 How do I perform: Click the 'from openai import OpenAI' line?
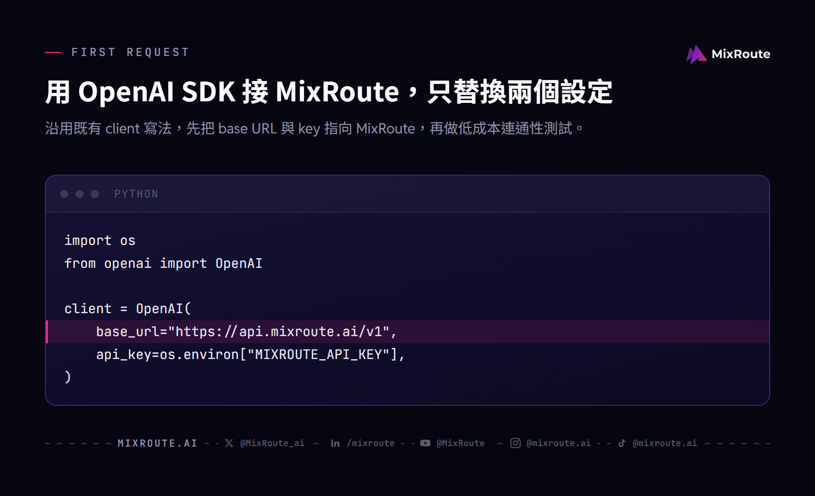click(164, 263)
